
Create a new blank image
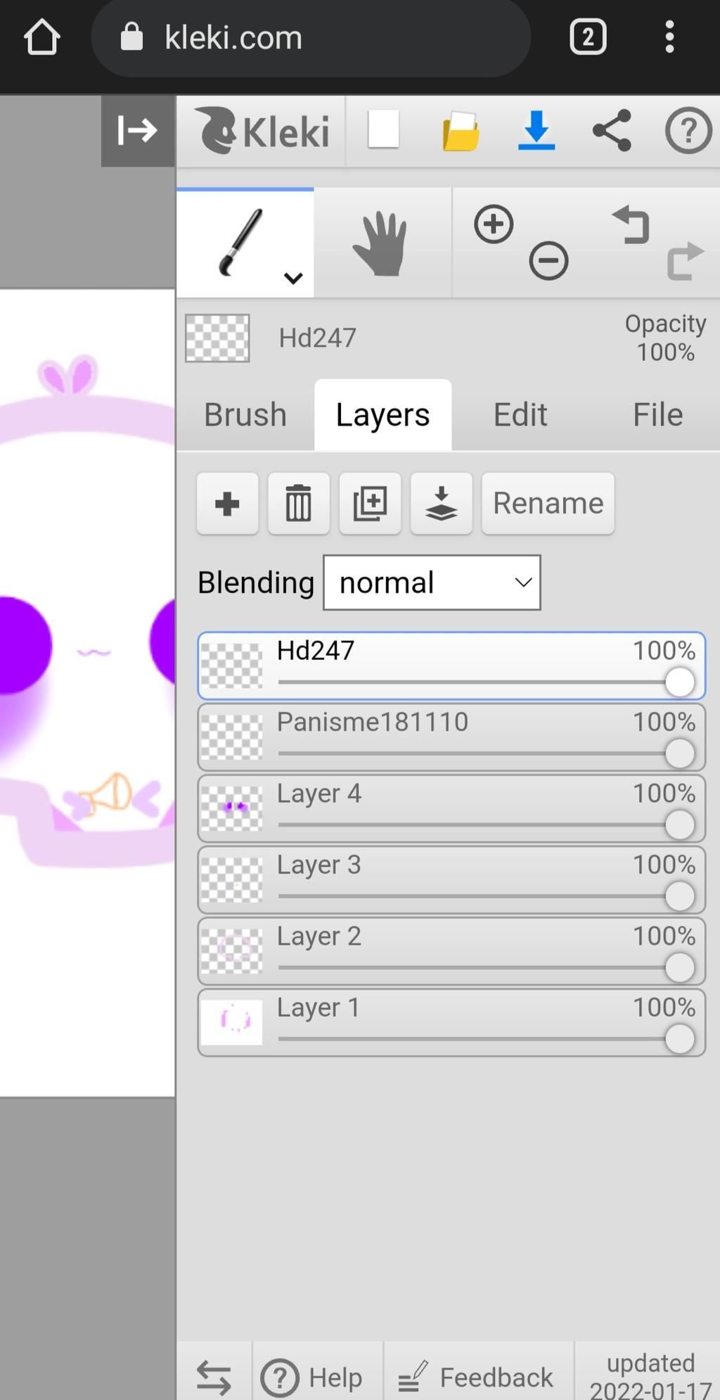(383, 129)
